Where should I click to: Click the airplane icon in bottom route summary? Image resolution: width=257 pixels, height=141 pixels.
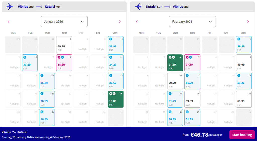click(14, 132)
